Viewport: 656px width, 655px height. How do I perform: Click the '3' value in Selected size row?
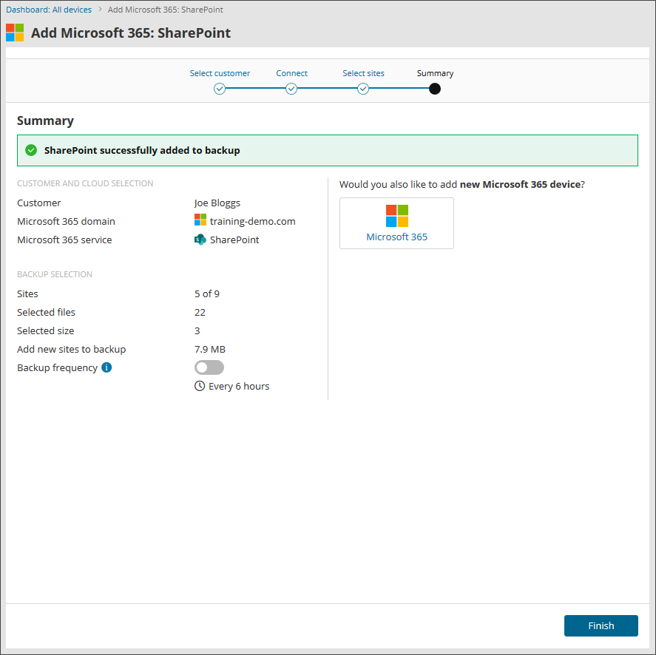(x=197, y=330)
